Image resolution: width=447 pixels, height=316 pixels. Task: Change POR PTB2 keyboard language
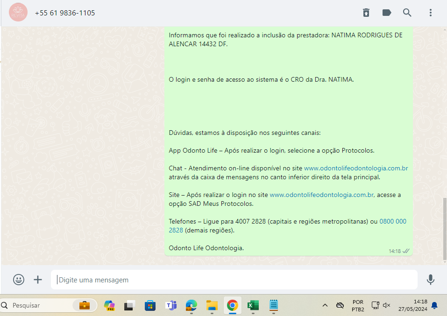click(358, 305)
